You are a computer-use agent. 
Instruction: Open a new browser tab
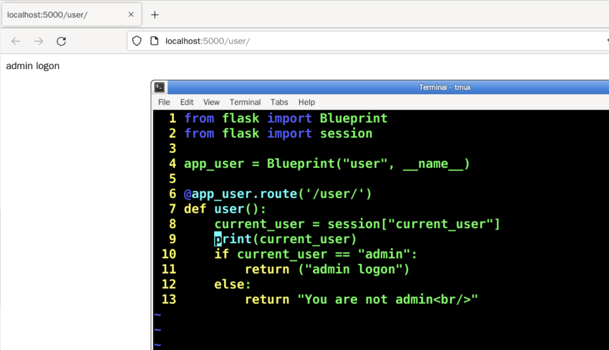coord(154,15)
